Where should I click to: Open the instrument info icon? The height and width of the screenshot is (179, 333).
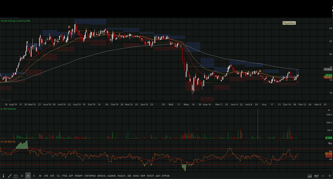3,176
